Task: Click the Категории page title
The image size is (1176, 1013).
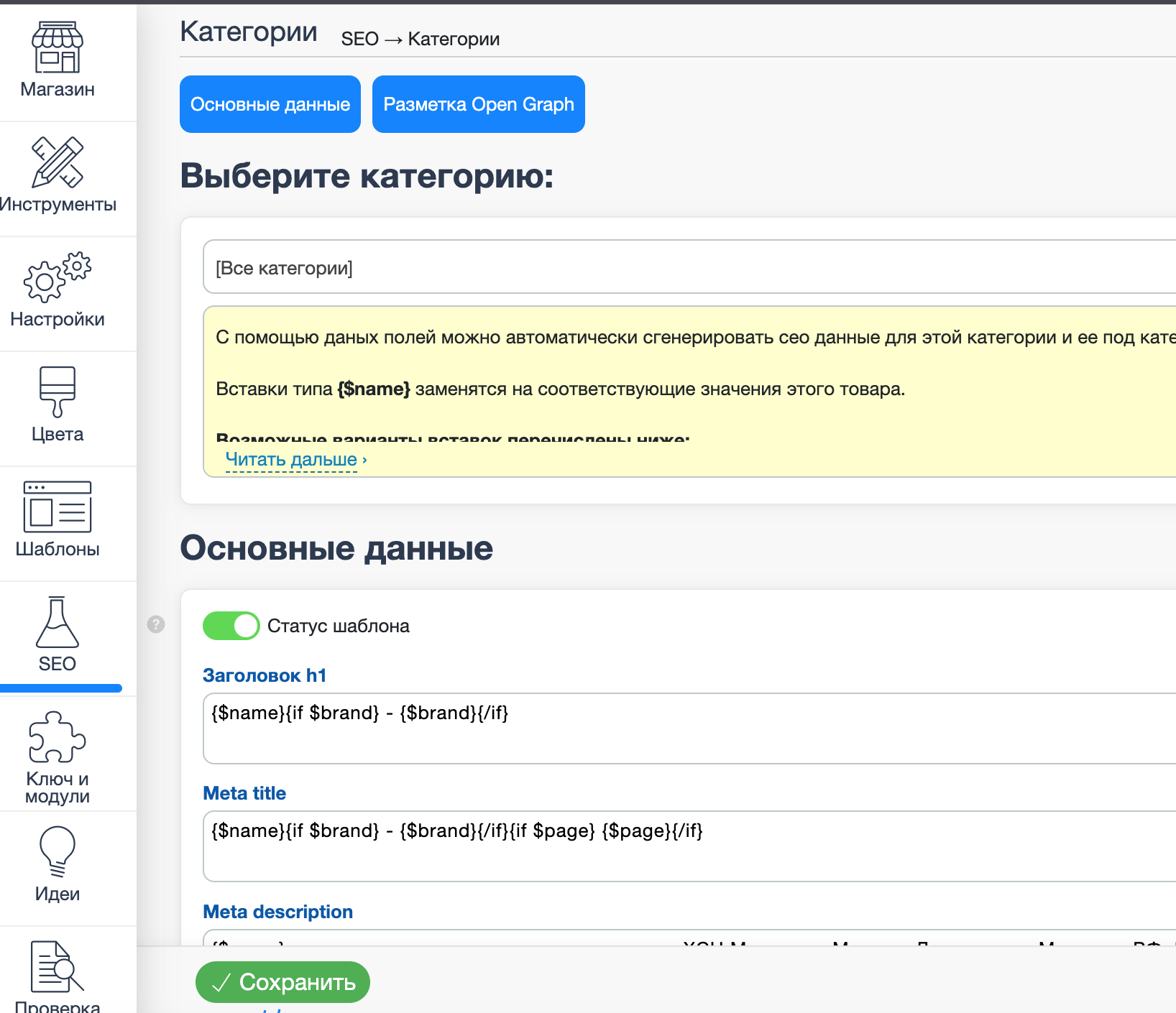Action: click(249, 32)
